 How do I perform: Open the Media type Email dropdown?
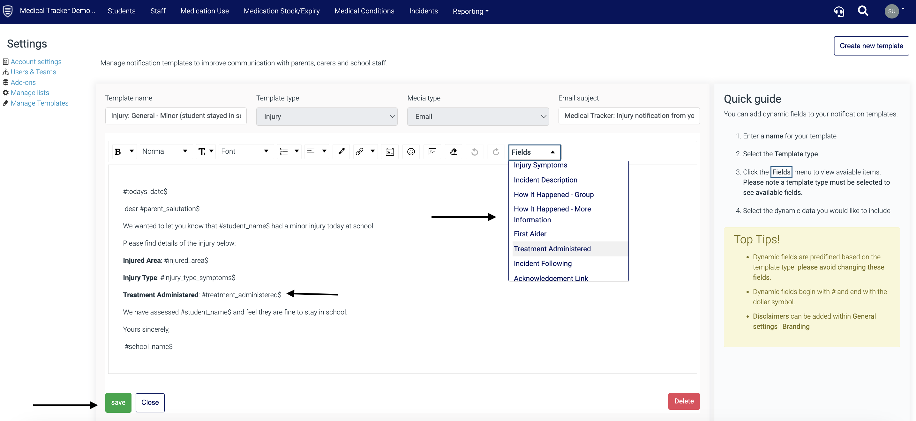478,116
